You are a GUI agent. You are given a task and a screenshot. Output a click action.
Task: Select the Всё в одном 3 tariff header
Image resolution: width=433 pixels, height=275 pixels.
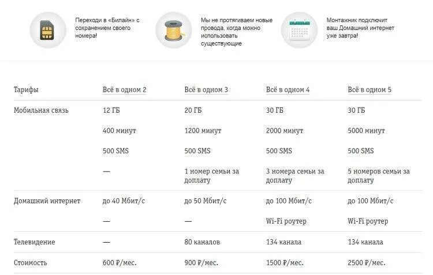pos(206,90)
